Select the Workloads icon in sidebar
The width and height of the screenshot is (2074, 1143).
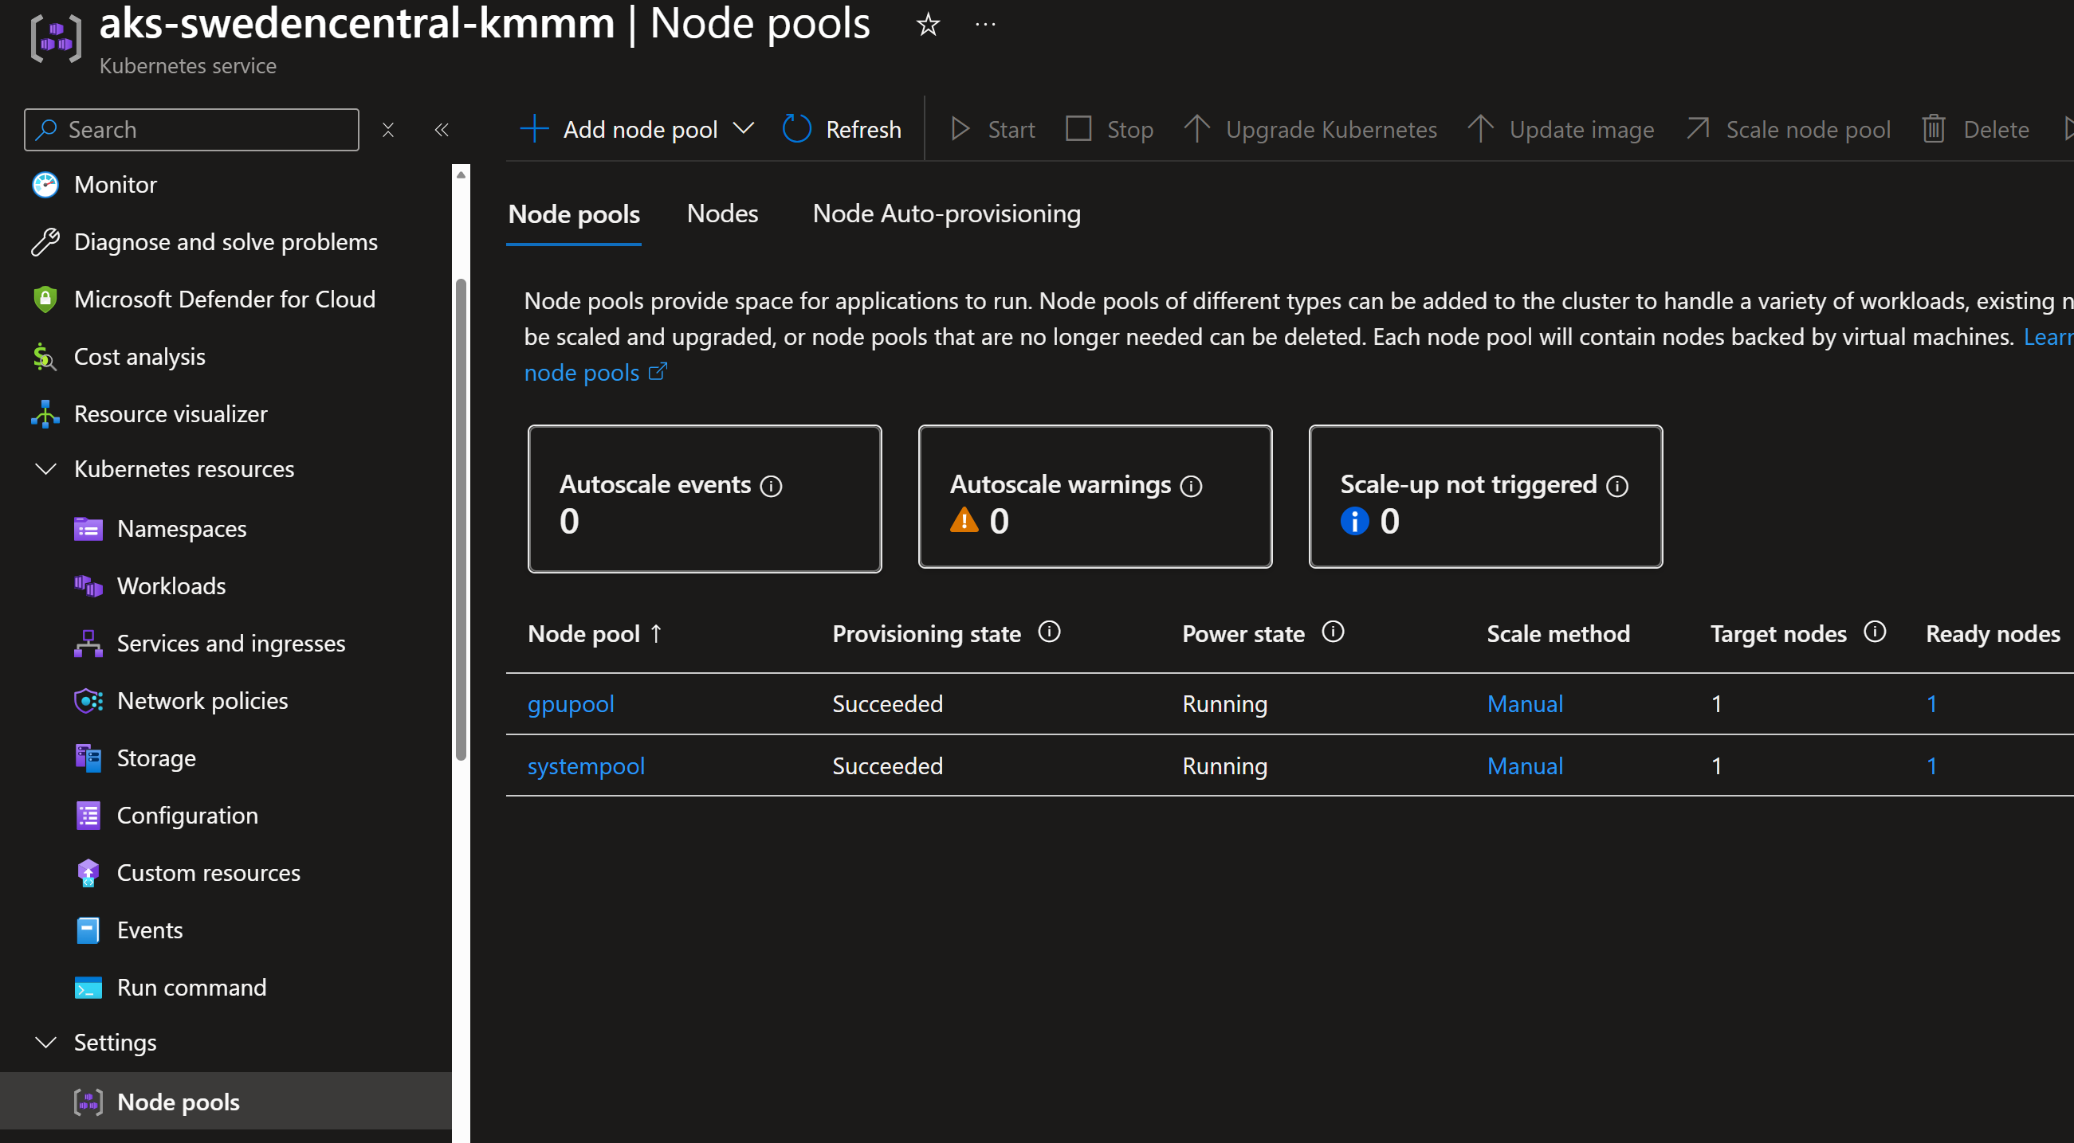click(x=88, y=585)
